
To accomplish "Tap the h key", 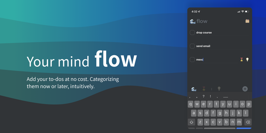I will pos(226,113).
